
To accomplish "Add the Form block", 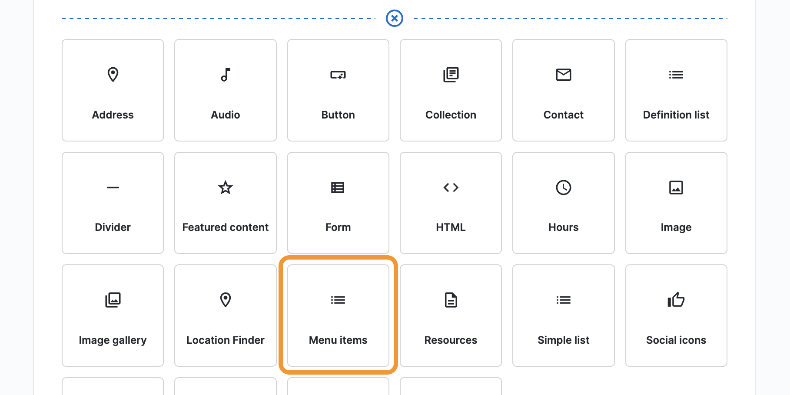I will coord(338,203).
